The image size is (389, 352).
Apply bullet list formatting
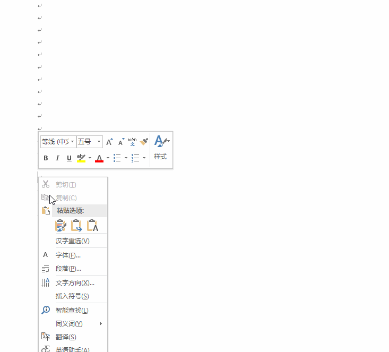(x=118, y=158)
